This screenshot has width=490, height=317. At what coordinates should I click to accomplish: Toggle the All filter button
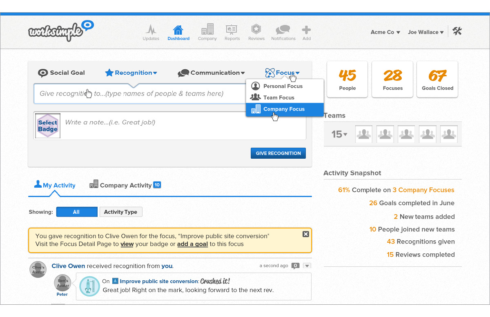(76, 212)
